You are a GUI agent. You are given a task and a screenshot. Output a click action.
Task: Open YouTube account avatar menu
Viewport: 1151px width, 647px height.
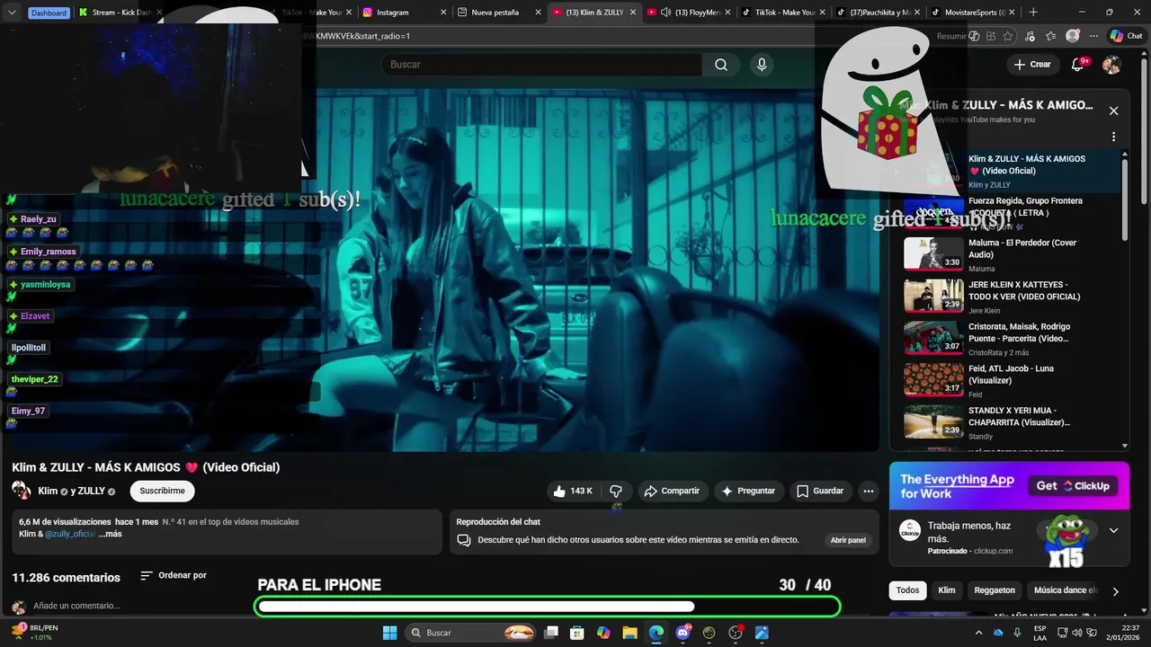click(x=1111, y=65)
